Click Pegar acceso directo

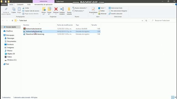coord(30,13)
